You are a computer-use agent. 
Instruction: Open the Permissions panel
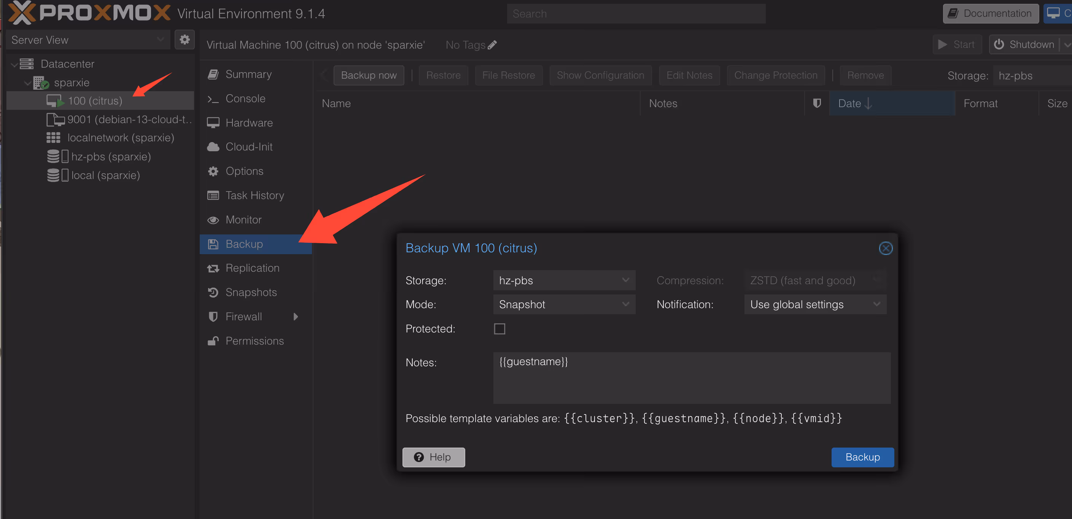(254, 340)
